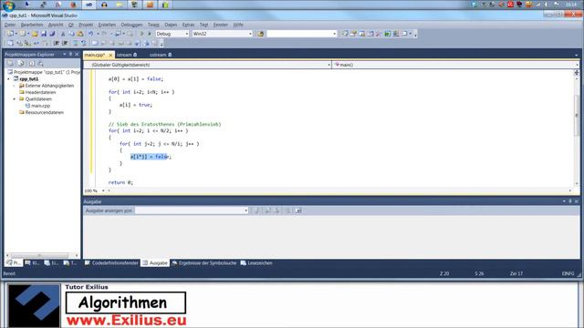
Task: Click the return 0; line
Action: pyautogui.click(x=120, y=182)
